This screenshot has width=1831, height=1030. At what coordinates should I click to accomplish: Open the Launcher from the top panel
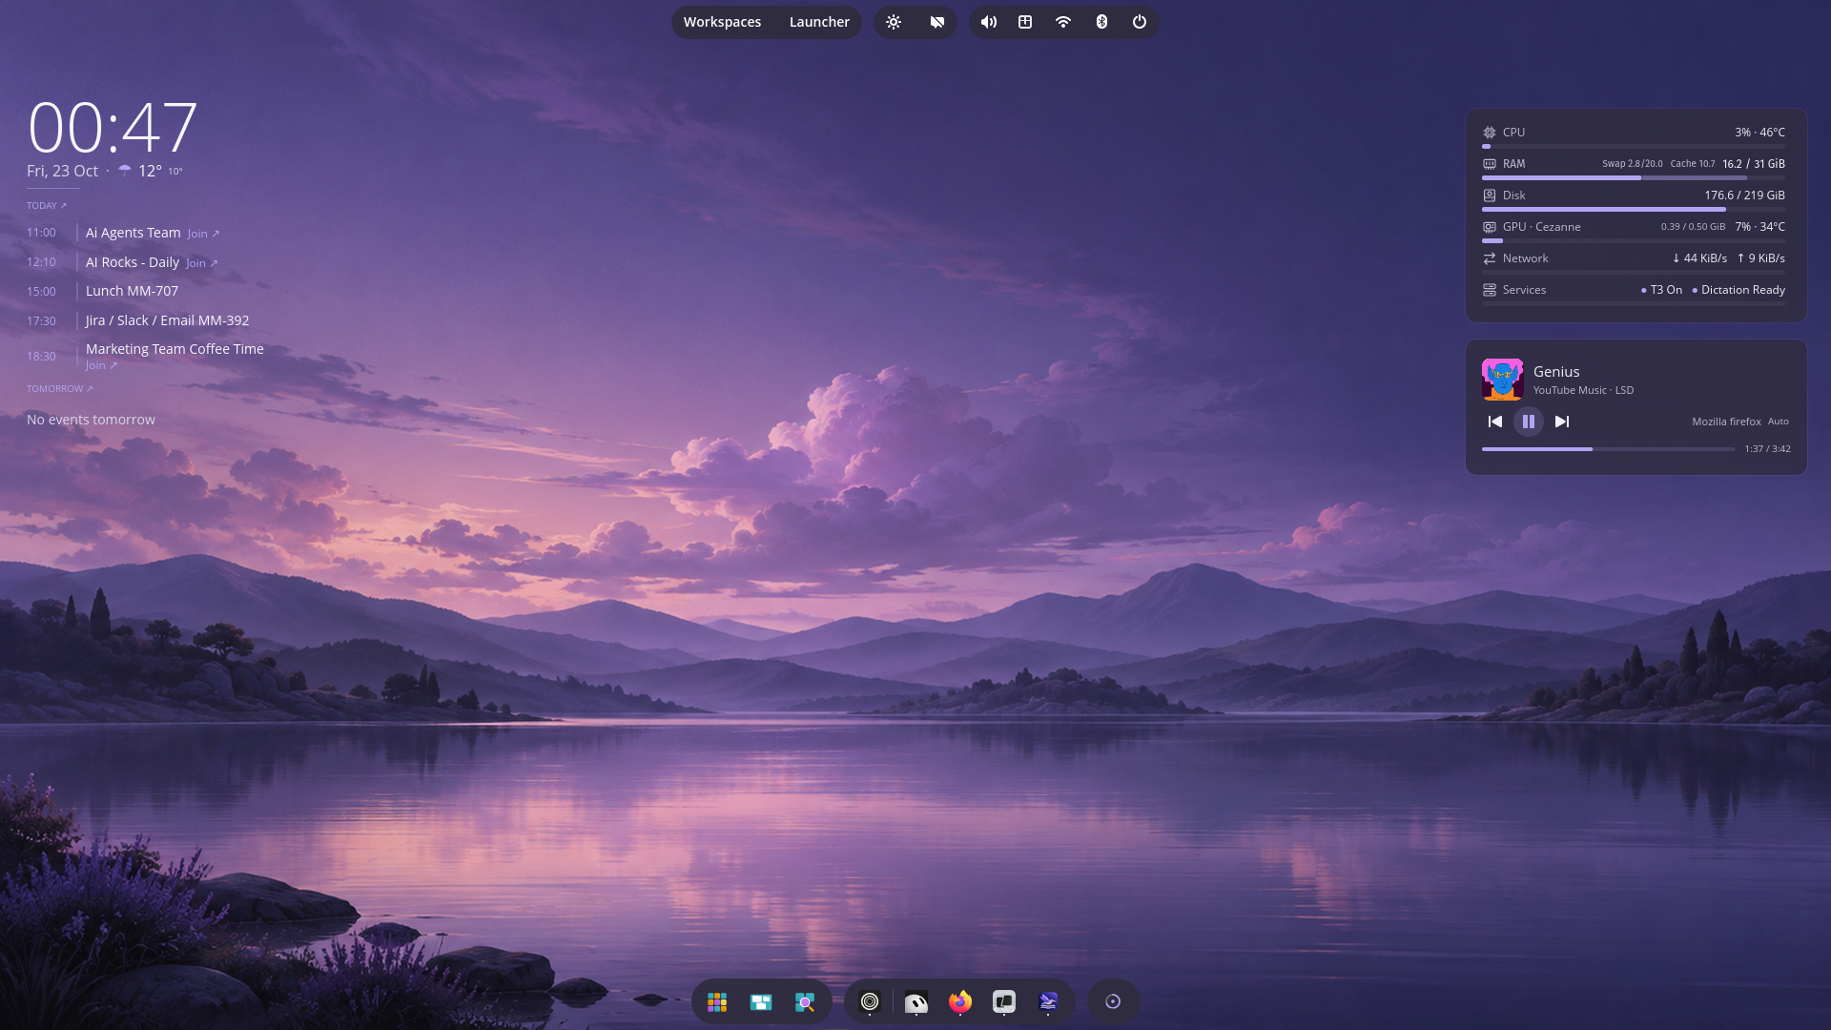click(819, 22)
